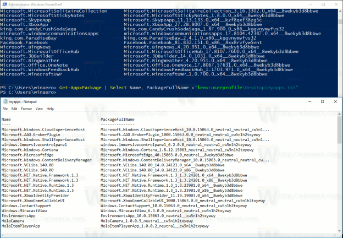
Task: Click the Notepad icon in the title bar
Action: pos(5,102)
